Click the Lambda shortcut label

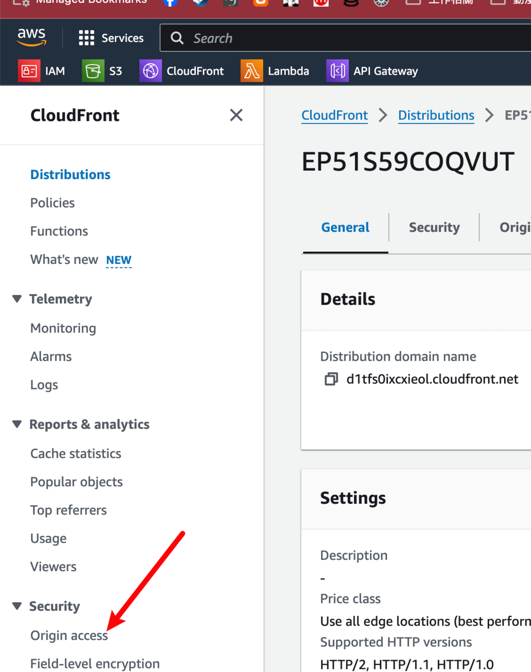288,71
